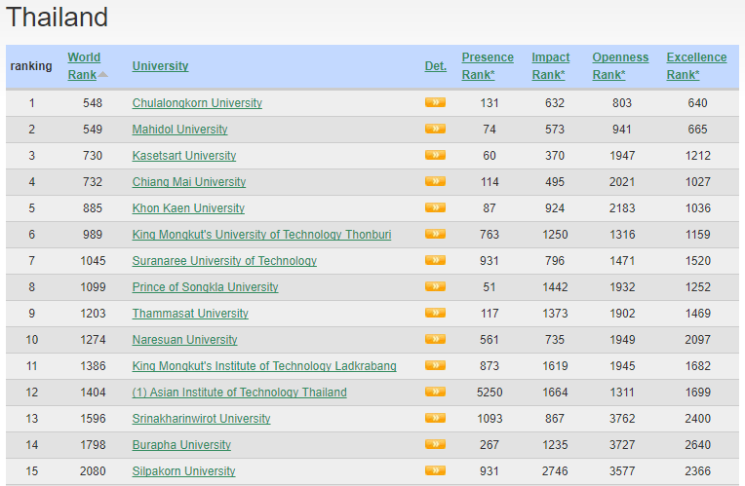This screenshot has height=486, width=745.
Task: Select the ranking column header text
Action: click(x=31, y=66)
